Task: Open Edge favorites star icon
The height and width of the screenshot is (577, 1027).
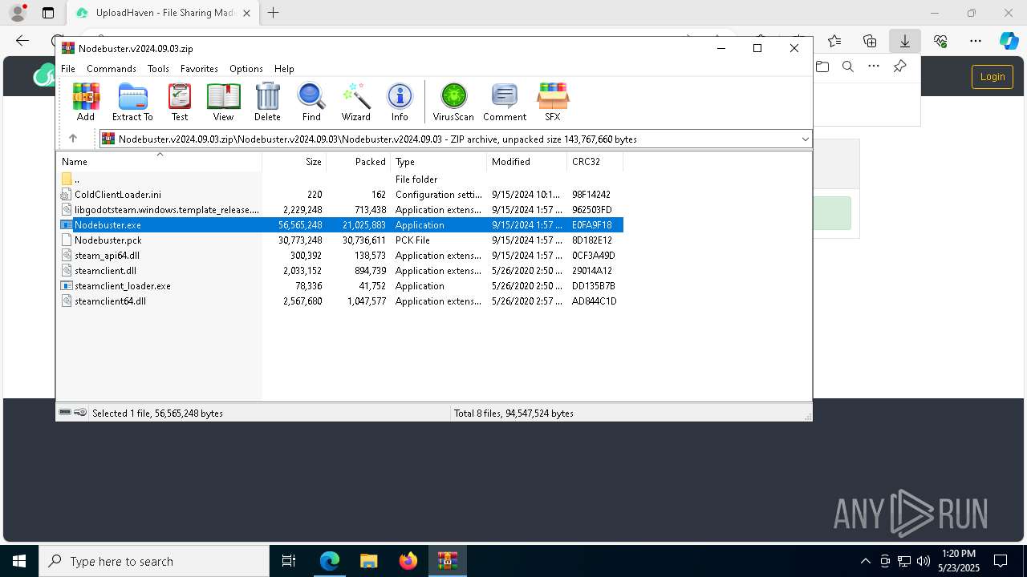Action: point(834,41)
